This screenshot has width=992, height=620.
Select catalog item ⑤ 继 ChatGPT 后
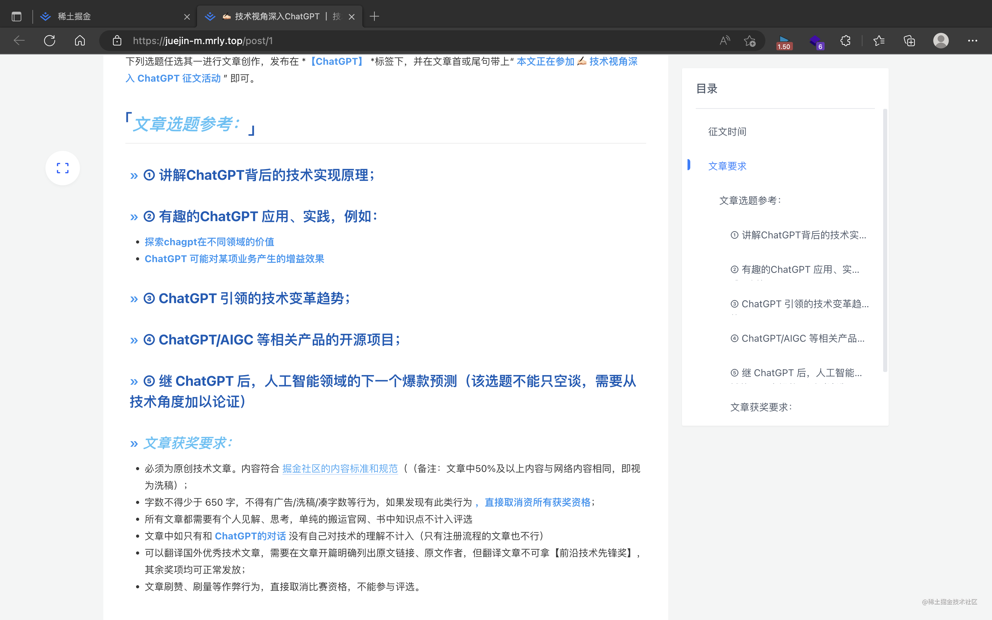pos(796,373)
